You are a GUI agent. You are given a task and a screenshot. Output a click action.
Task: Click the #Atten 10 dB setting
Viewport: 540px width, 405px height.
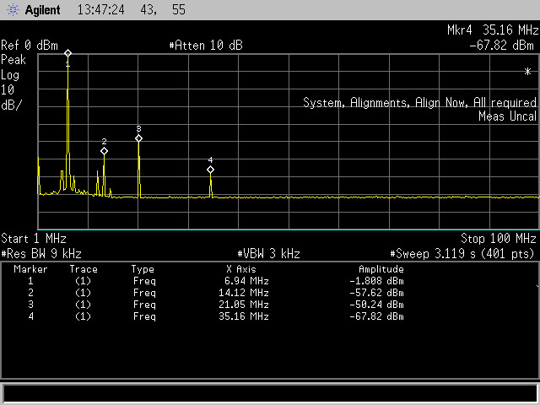[206, 45]
